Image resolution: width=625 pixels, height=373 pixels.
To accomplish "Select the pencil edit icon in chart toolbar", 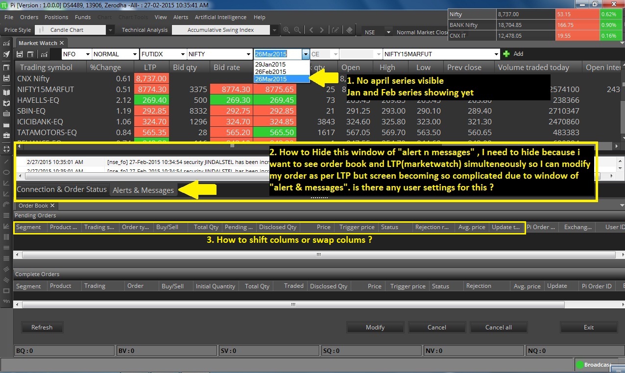I will tap(335, 30).
